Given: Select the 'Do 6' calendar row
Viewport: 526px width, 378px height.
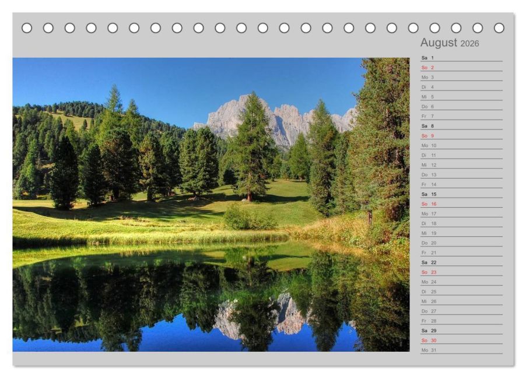Looking at the screenshot, I should (x=462, y=106).
